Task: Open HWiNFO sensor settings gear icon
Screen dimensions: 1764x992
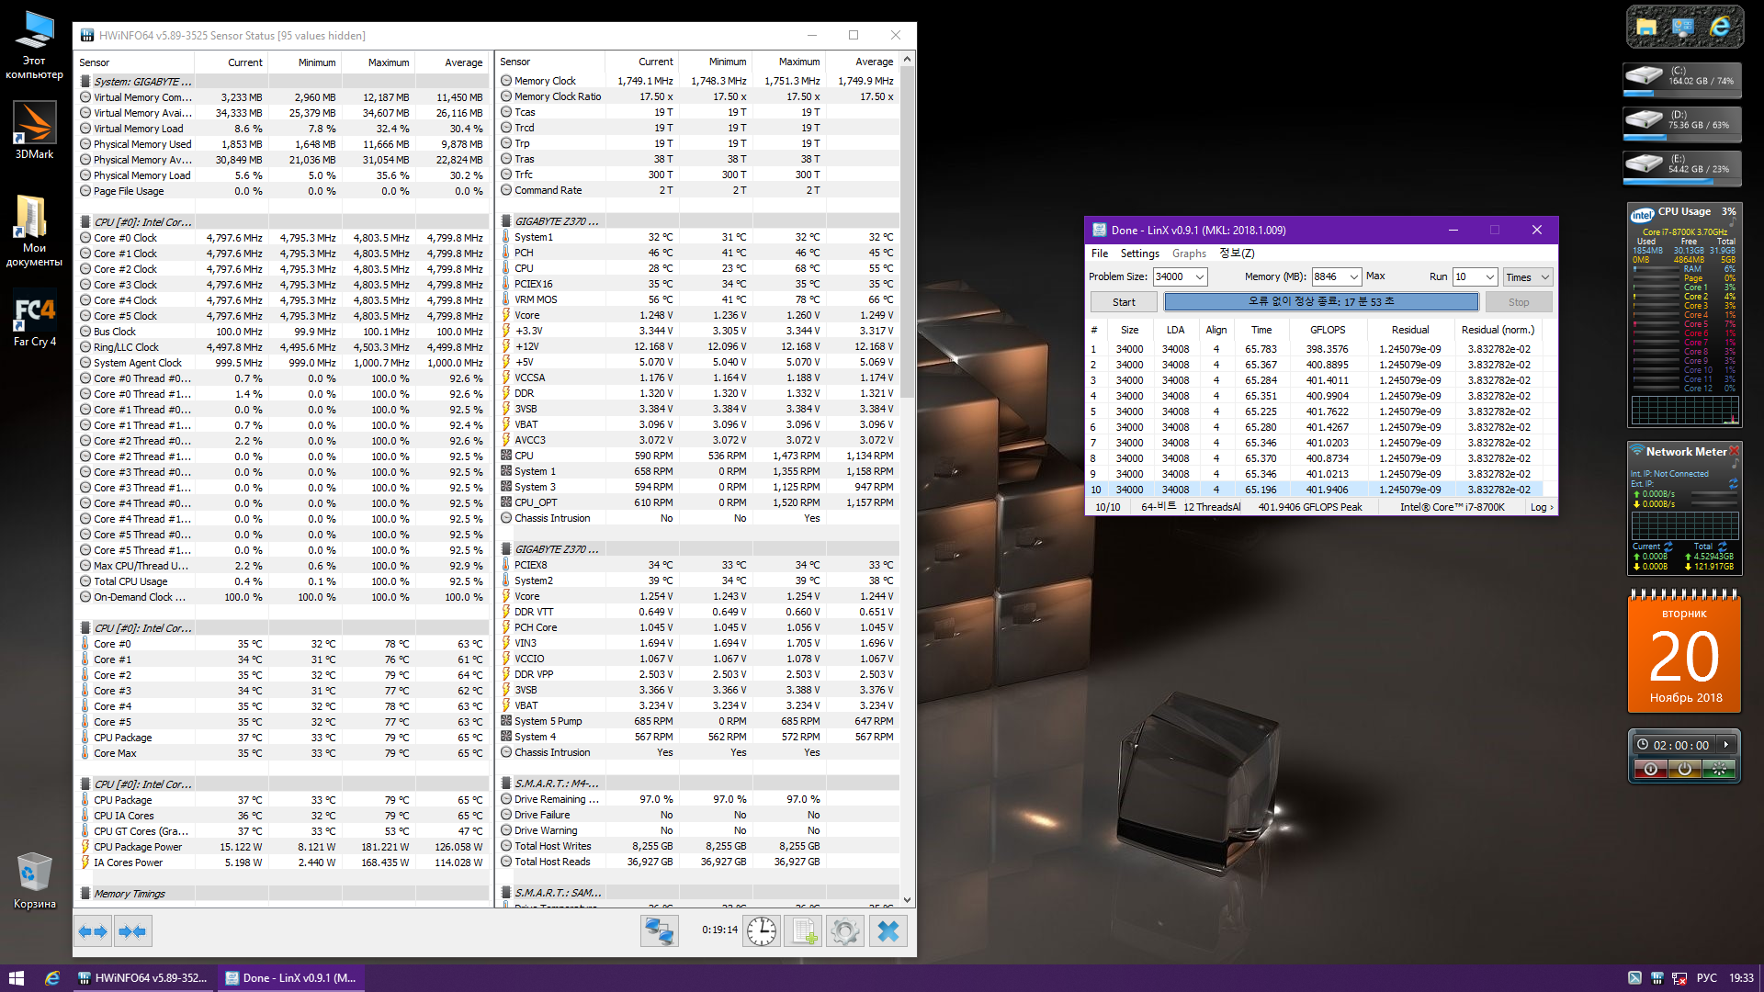Action: pos(845,931)
